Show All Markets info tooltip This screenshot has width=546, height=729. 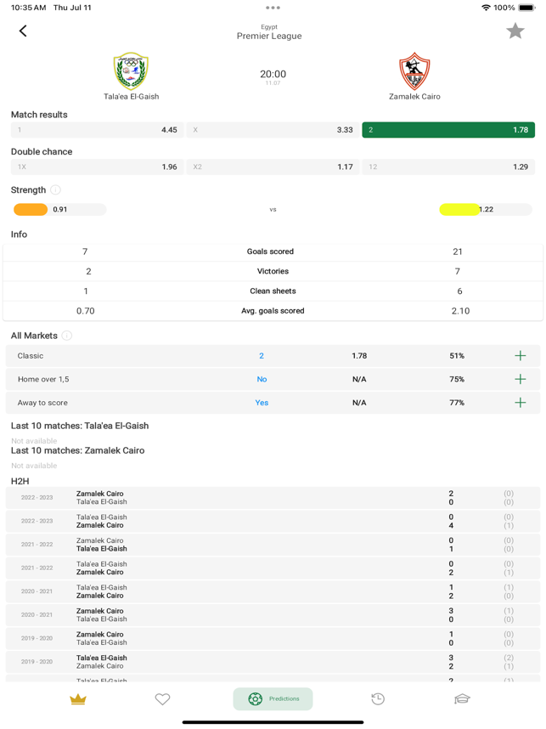[67, 336]
